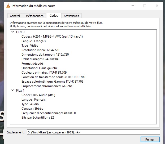Screen dimensions: 165x144
Task: Select the Débit d'images : 24.000384 row
Action: click(40, 59)
